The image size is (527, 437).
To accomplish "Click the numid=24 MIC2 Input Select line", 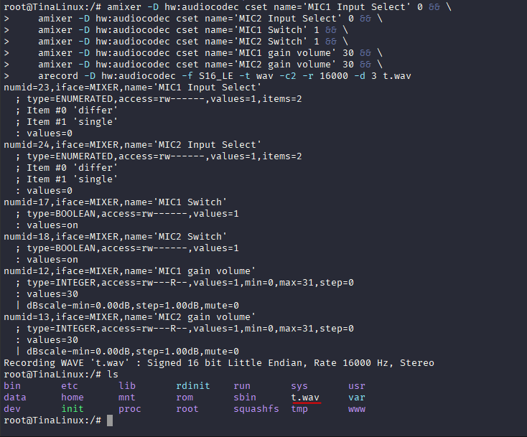I will (133, 145).
